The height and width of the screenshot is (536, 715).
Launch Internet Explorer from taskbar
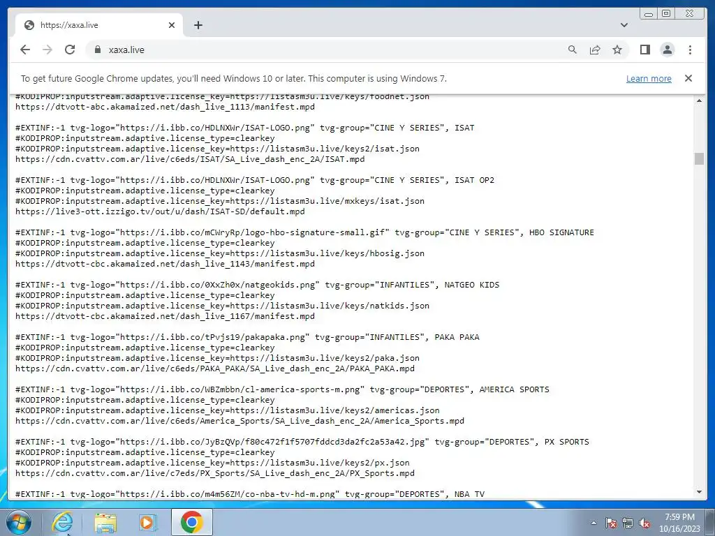coord(62,522)
